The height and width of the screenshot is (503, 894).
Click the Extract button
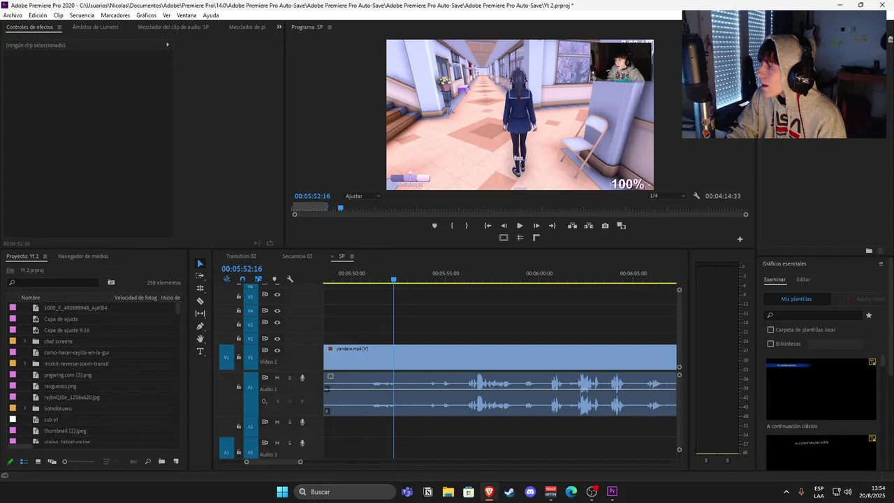(x=589, y=226)
